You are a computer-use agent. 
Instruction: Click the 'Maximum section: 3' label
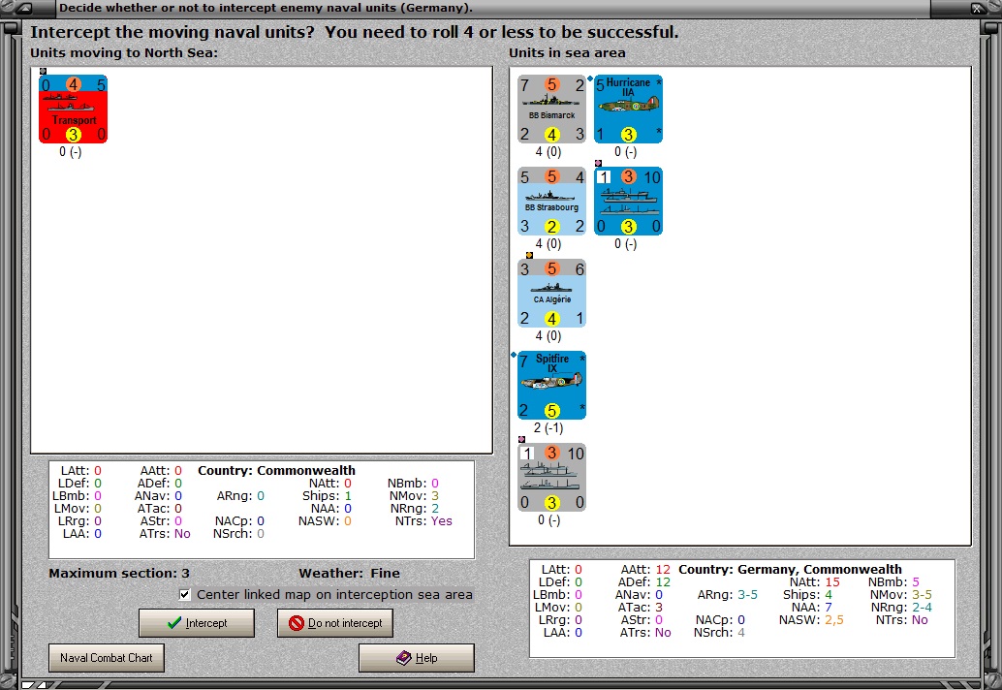point(119,573)
